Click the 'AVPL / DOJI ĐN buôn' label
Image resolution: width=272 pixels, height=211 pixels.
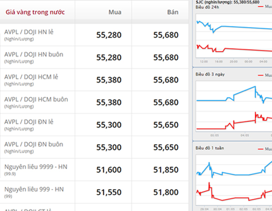tap(33, 144)
